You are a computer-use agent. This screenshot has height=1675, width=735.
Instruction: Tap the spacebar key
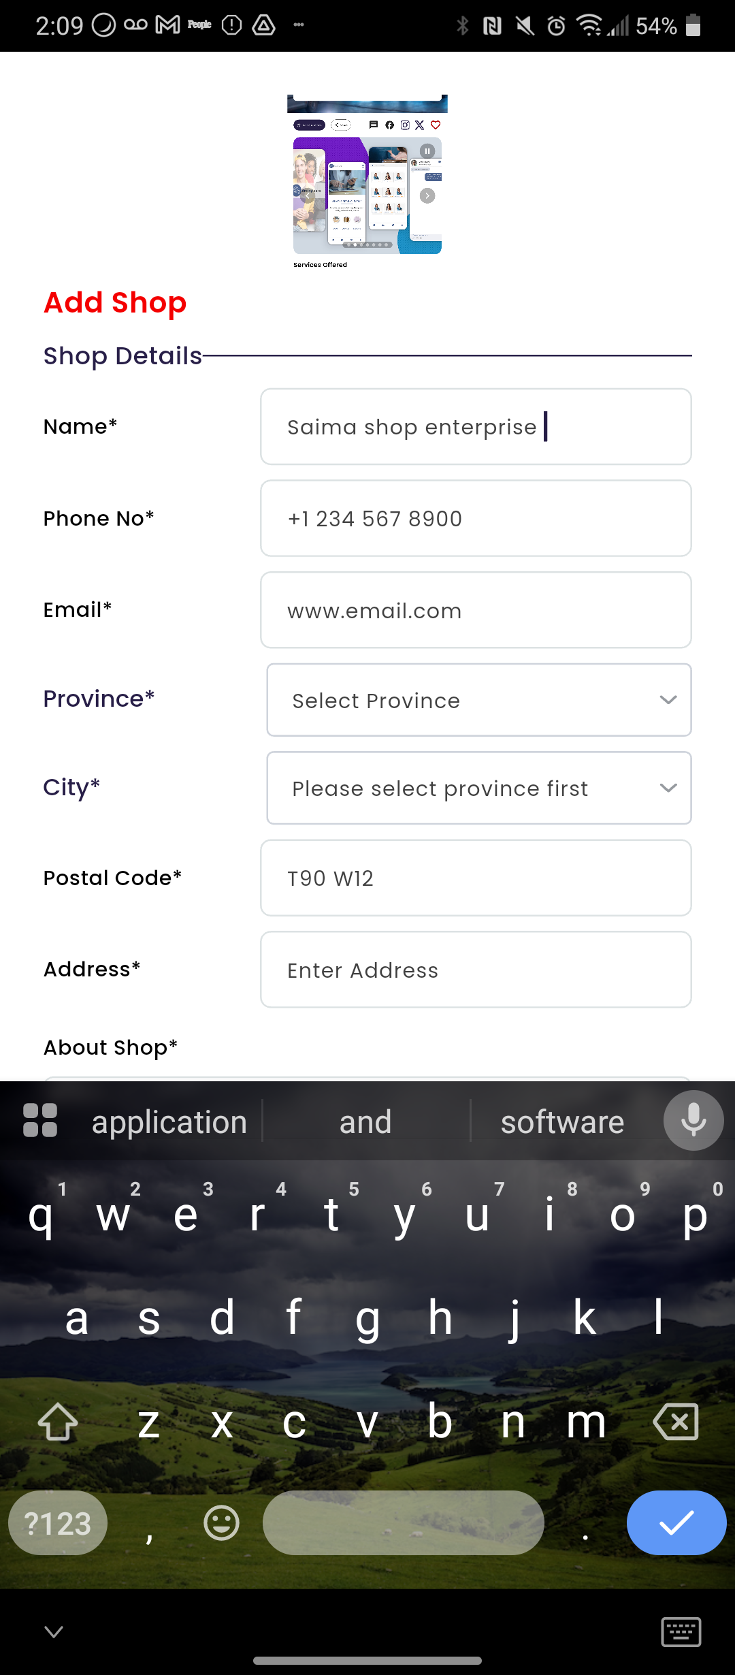pyautogui.click(x=404, y=1522)
